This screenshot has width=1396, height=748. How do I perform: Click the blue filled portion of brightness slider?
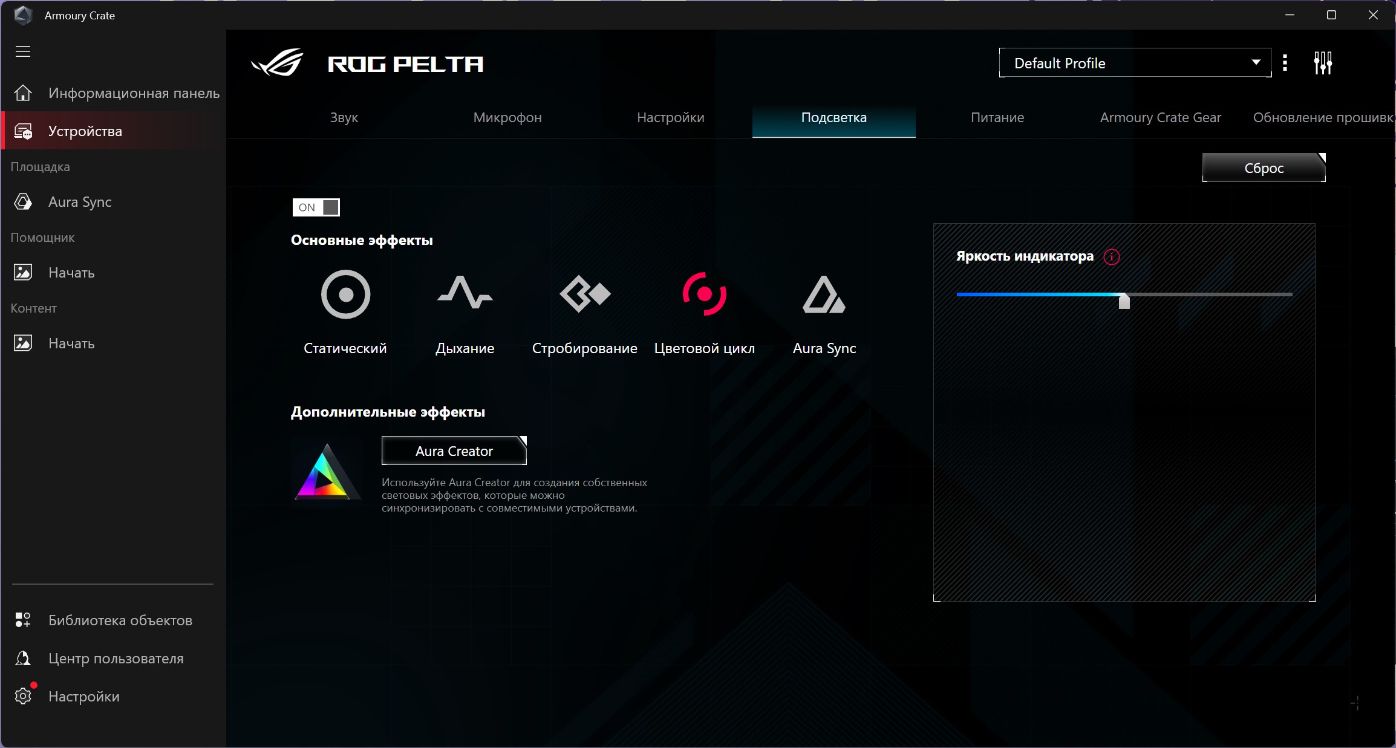1038,294
